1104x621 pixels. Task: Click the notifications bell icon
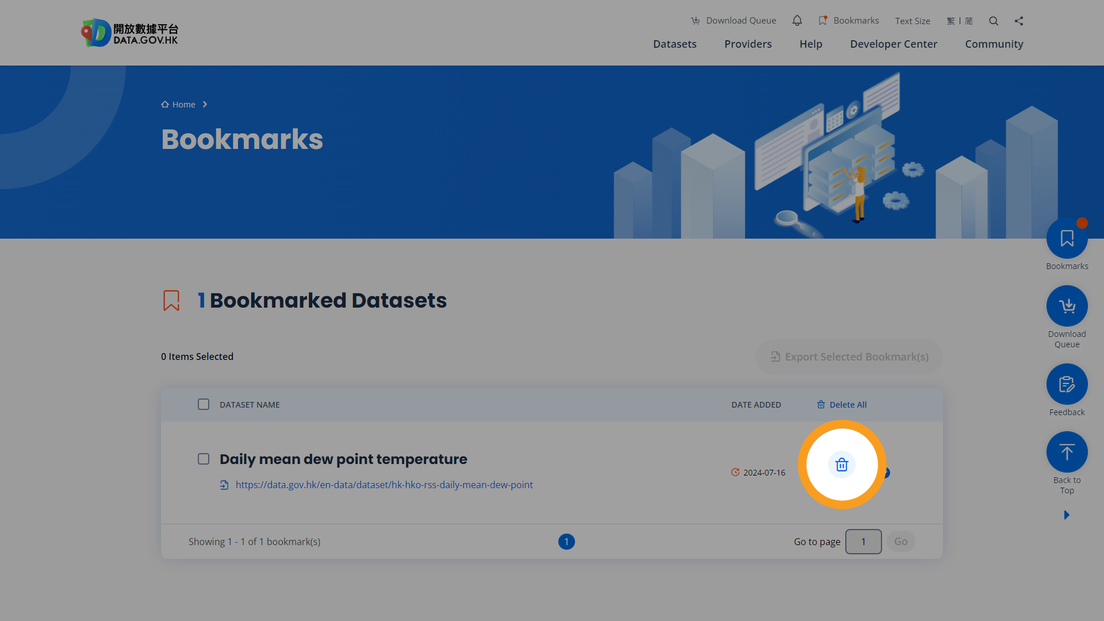[797, 20]
